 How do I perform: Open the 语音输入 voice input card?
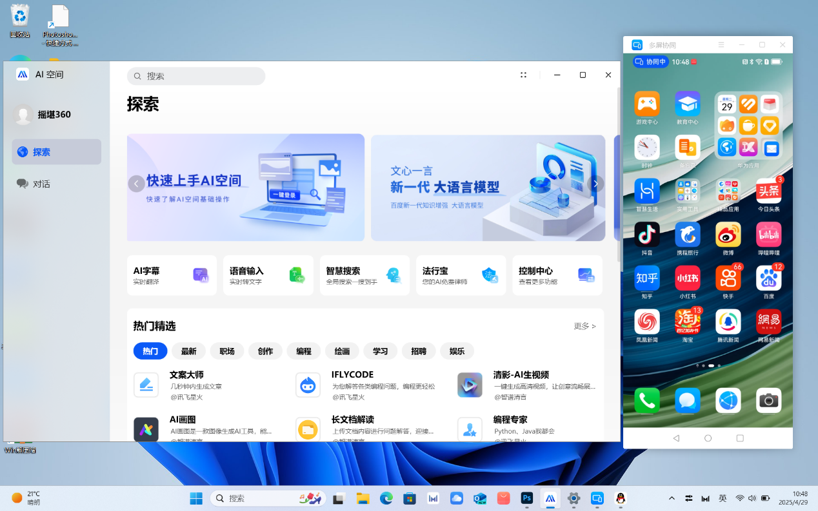point(268,275)
